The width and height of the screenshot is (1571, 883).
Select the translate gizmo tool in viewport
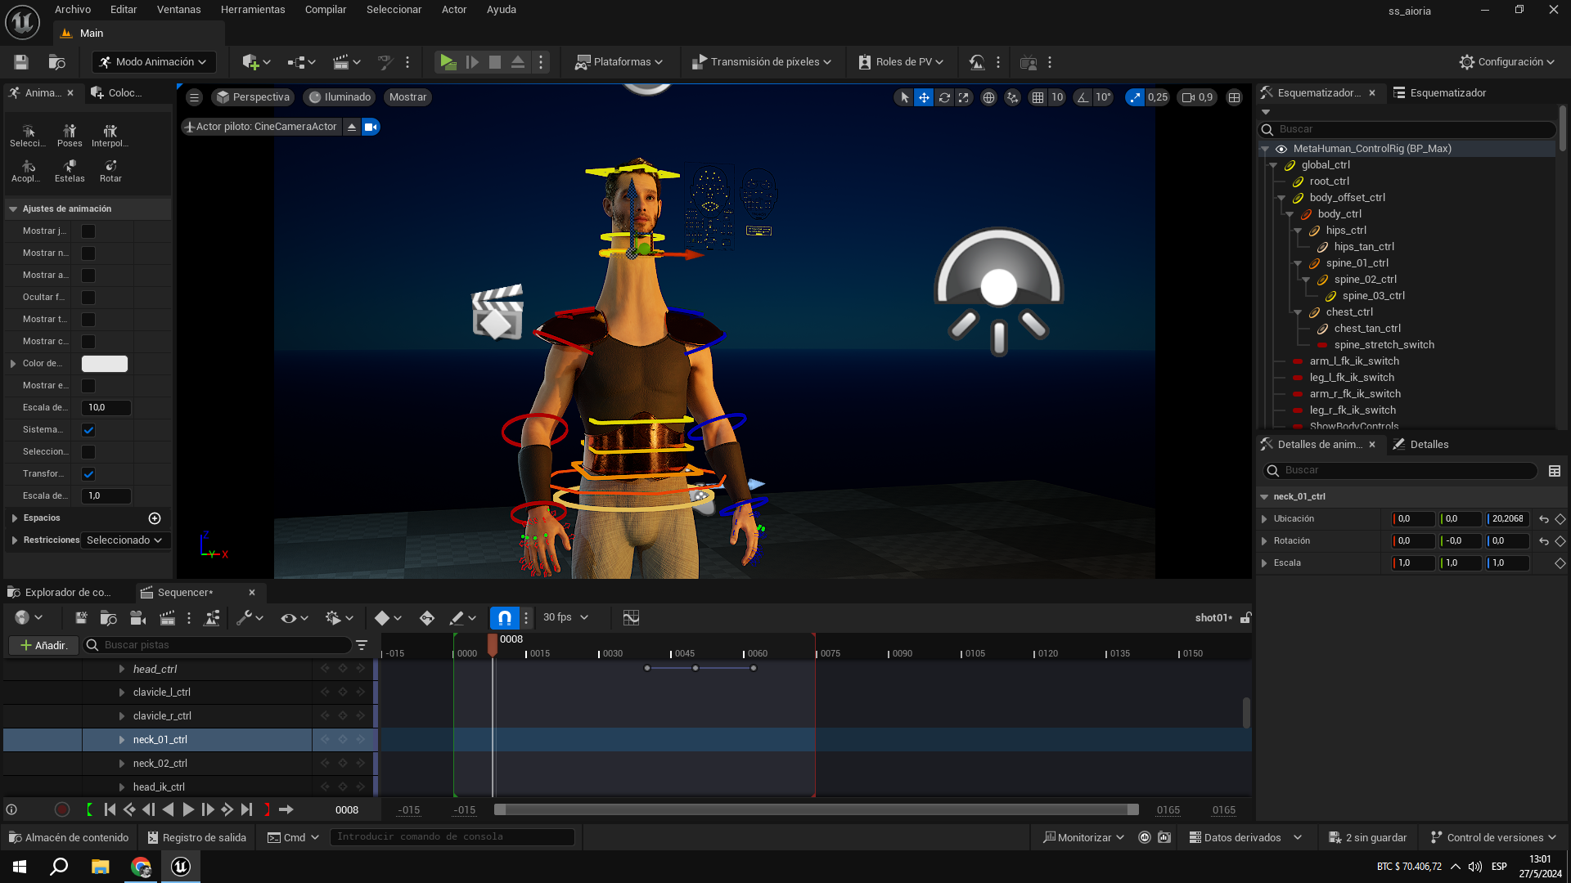coord(924,97)
